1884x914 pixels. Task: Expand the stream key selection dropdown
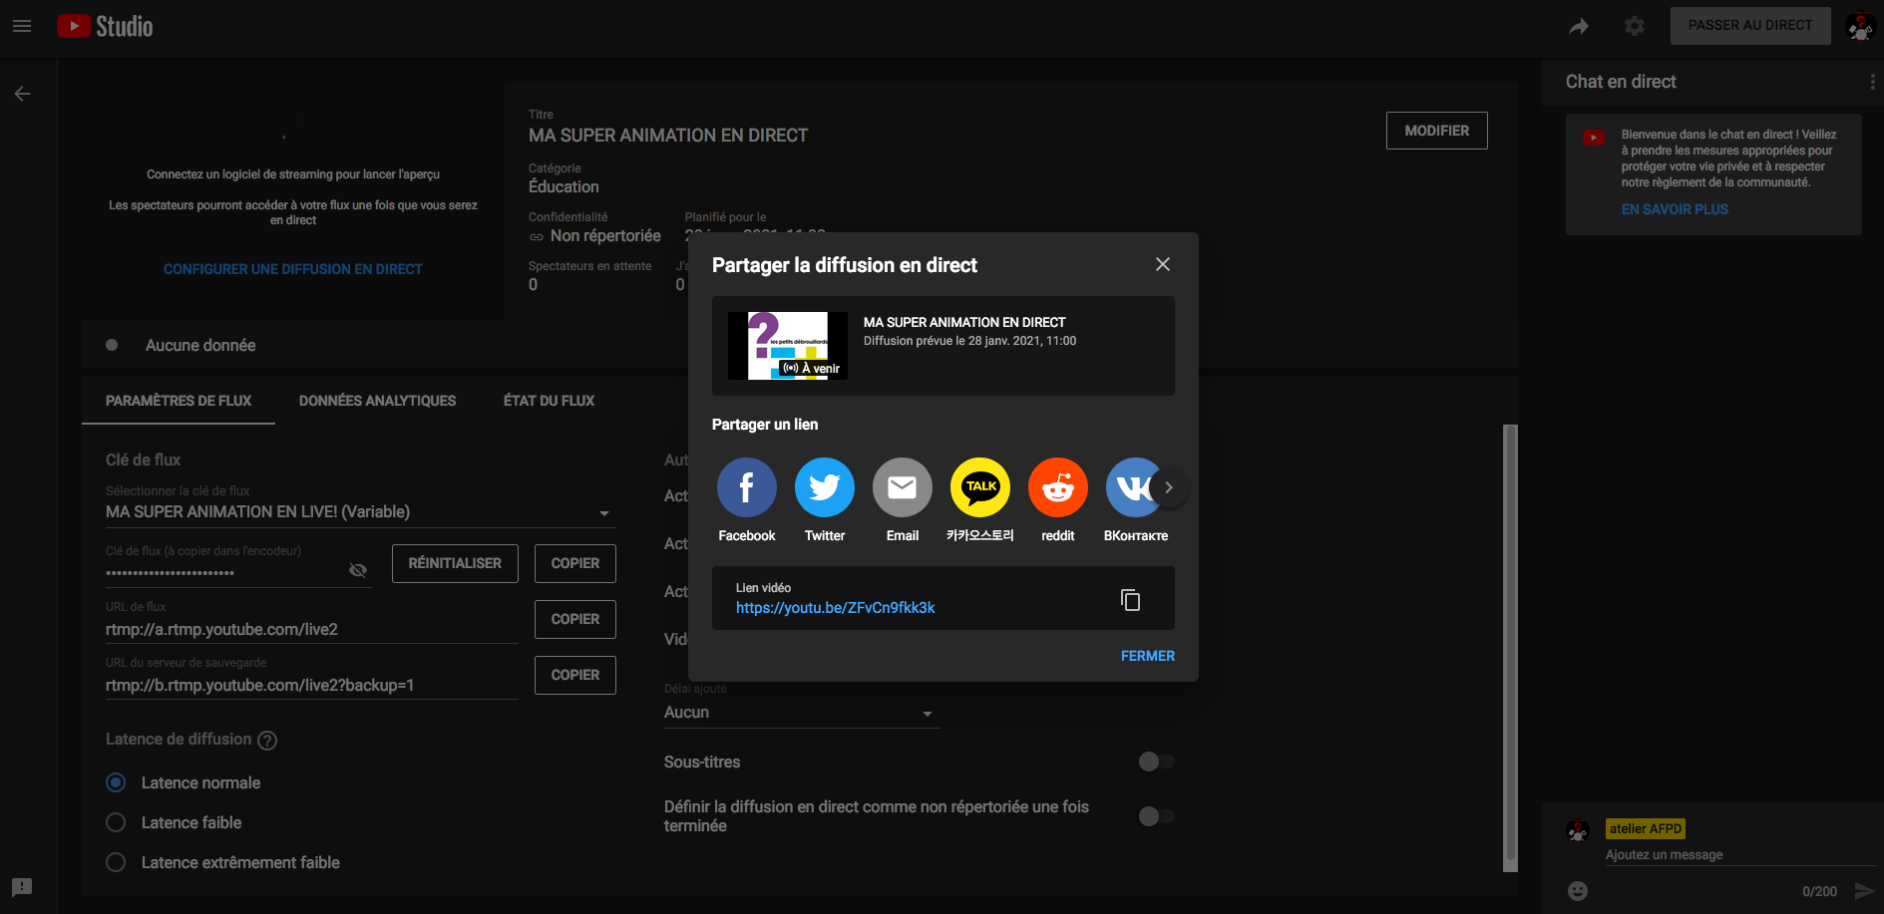click(603, 513)
